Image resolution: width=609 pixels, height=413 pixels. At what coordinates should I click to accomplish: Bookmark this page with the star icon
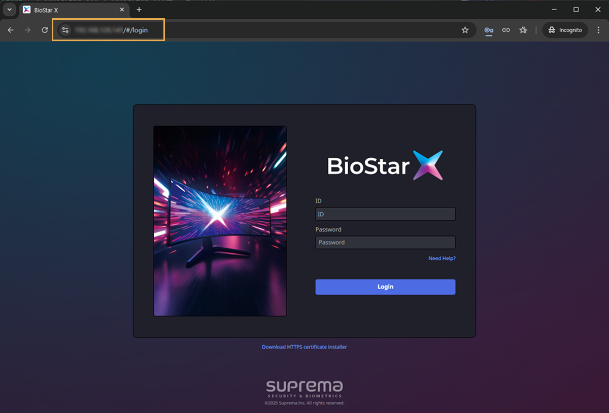click(465, 30)
